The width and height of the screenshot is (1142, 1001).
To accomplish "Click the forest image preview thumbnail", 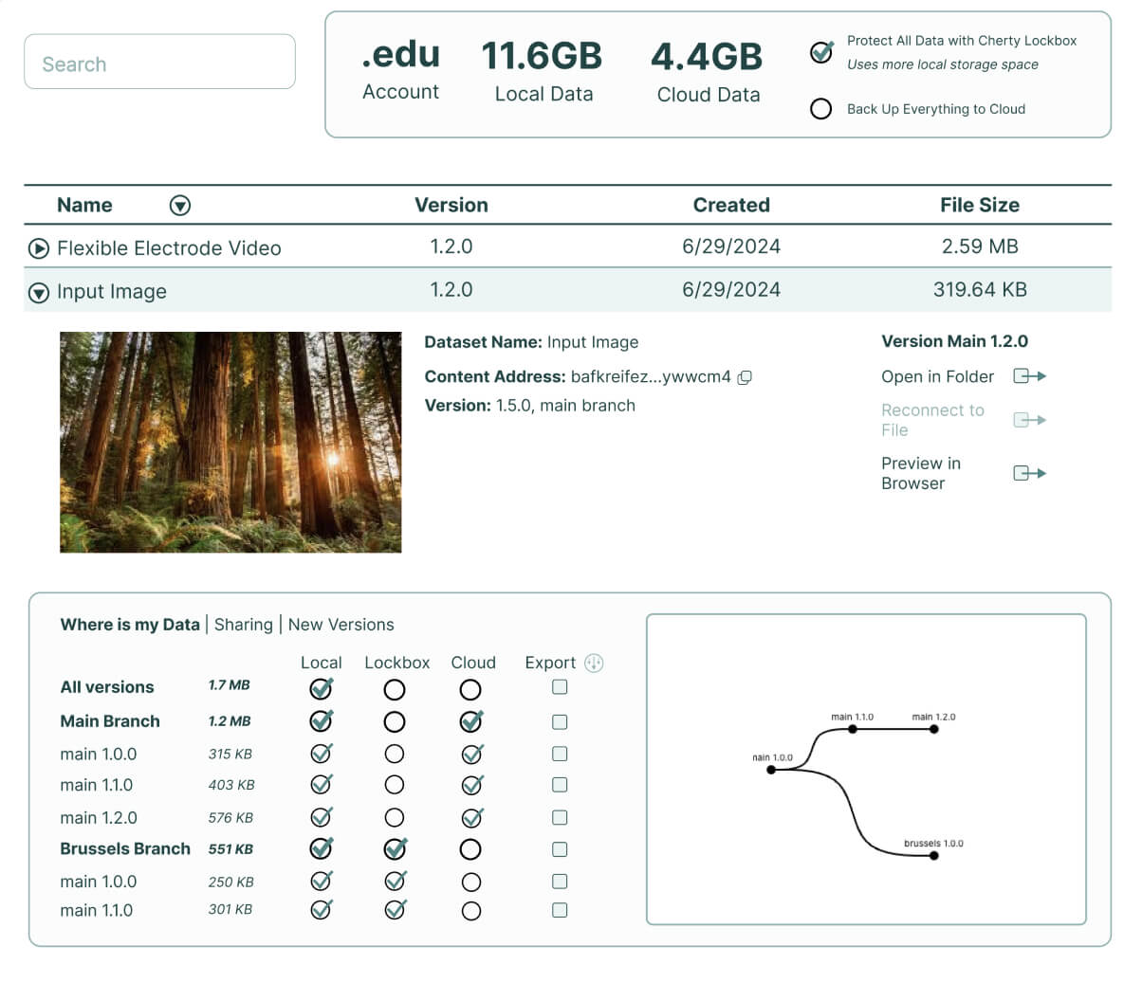I will (230, 442).
